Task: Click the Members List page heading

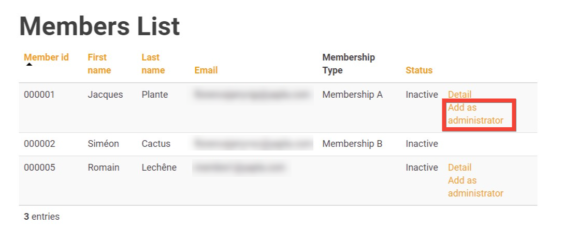Action: click(99, 26)
